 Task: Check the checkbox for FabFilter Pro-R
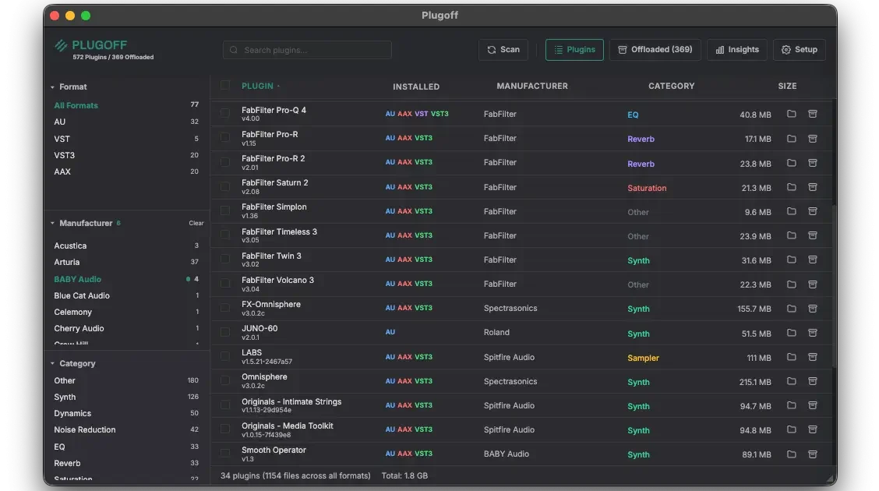[x=224, y=138]
